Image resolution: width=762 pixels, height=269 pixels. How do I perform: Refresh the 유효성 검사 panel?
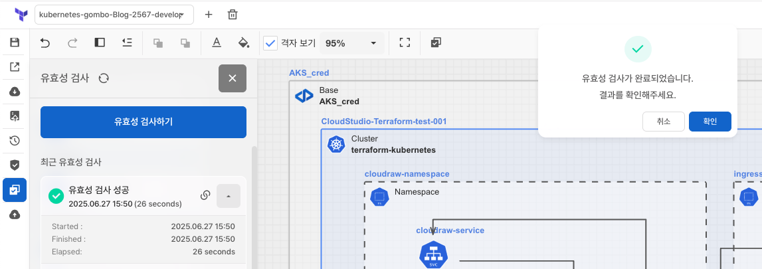tap(104, 78)
